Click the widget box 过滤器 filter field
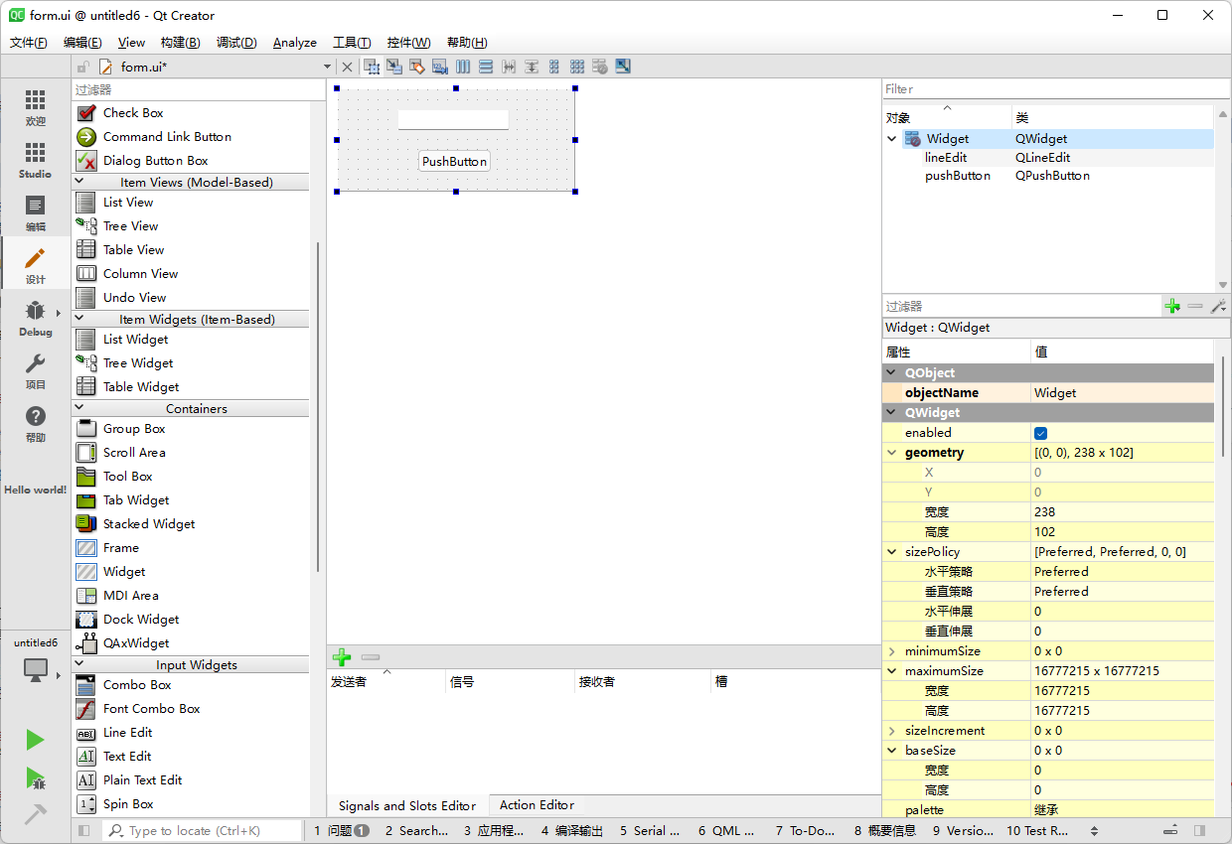This screenshot has width=1232, height=844. [199, 89]
